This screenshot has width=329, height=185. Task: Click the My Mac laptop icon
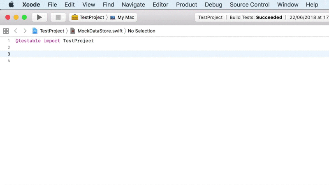[x=113, y=17]
